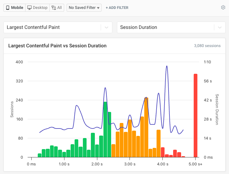Click the blue line peak near 4.10 s
The height and width of the screenshot is (174, 229).
coord(167,66)
